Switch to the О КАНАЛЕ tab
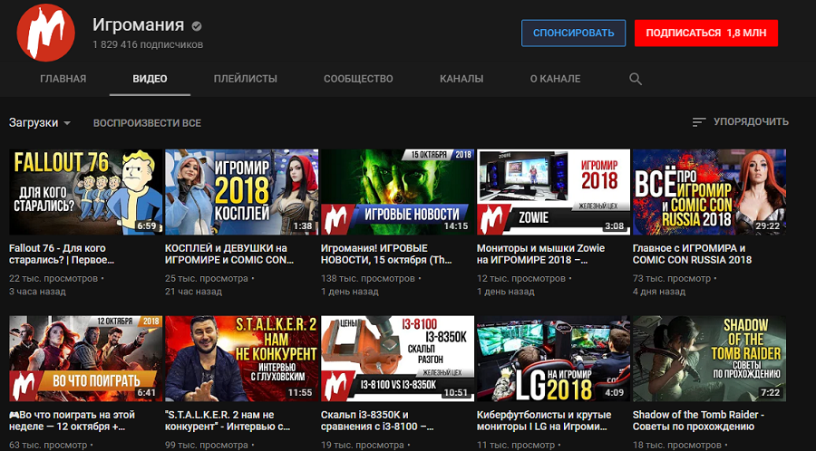Viewport: 816px width, 451px height. [x=555, y=79]
